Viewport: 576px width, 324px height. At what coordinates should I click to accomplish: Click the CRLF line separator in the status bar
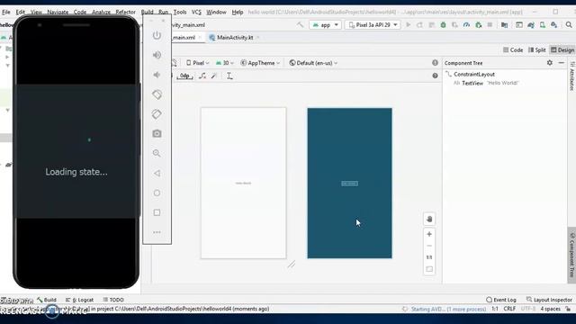coord(509,309)
